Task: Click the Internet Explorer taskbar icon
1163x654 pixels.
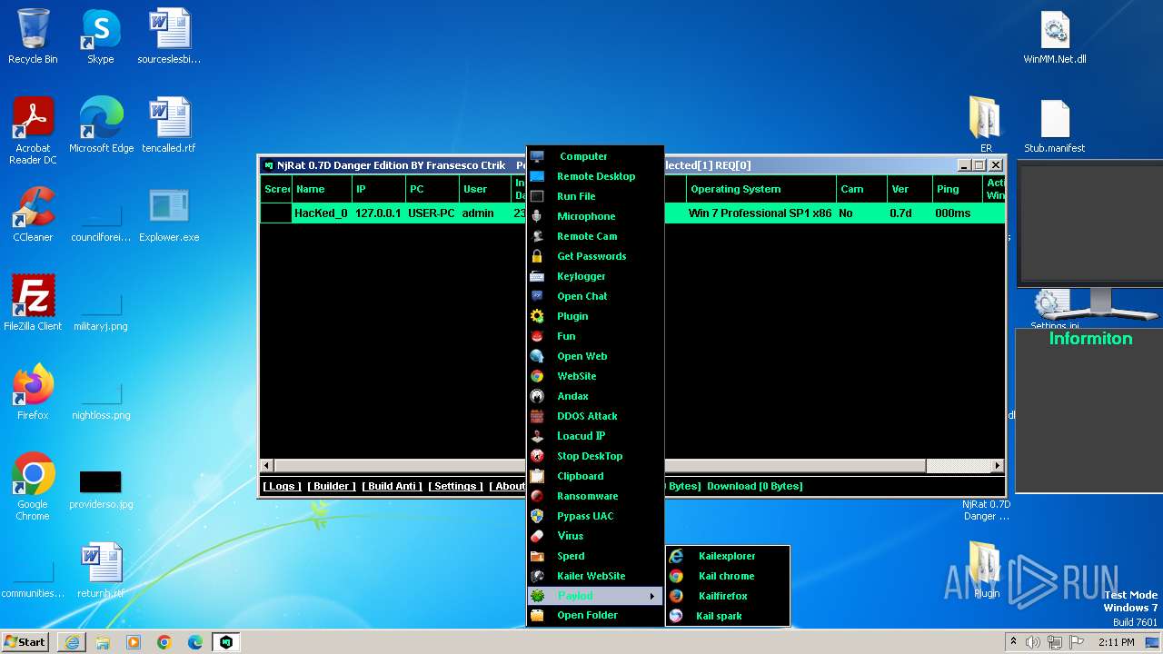Action: pyautogui.click(x=72, y=642)
